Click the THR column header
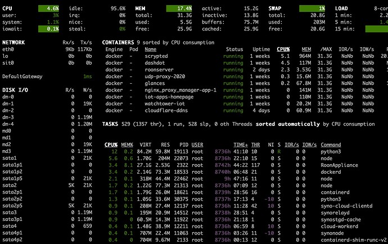388x244 pixels. click(x=256, y=144)
